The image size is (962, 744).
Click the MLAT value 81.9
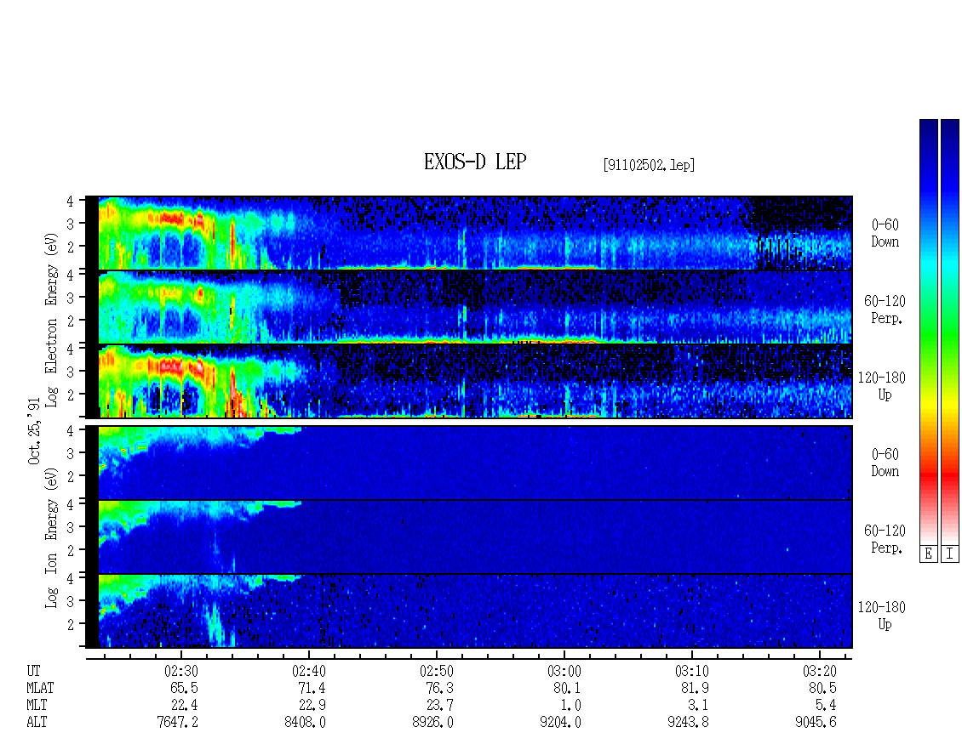coord(695,688)
